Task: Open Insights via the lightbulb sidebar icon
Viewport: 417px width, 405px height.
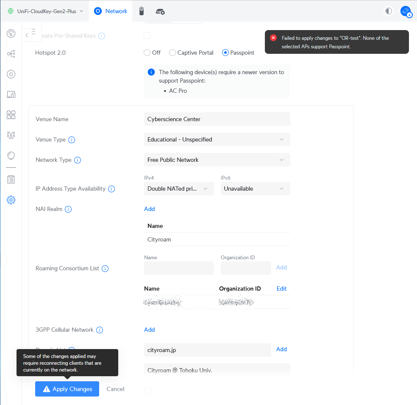Action: pos(11,155)
